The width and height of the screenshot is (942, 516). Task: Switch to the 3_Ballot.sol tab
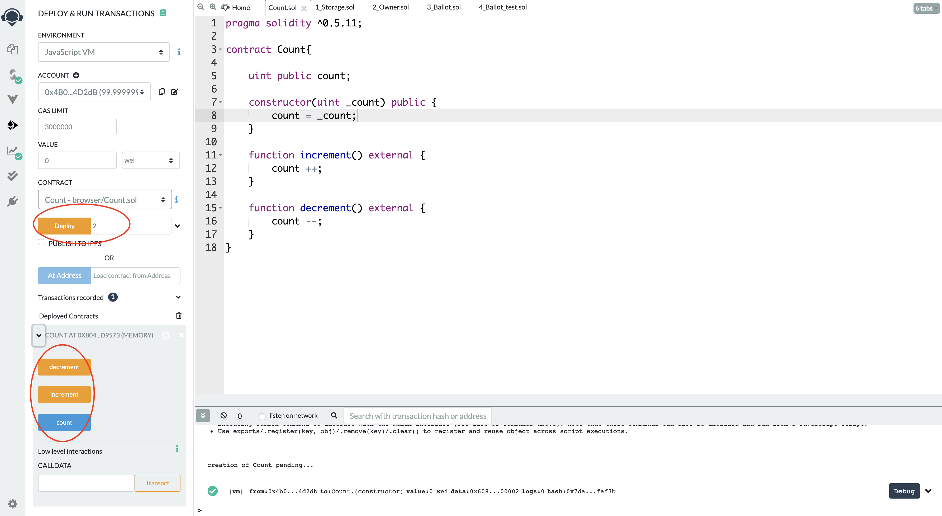[444, 7]
